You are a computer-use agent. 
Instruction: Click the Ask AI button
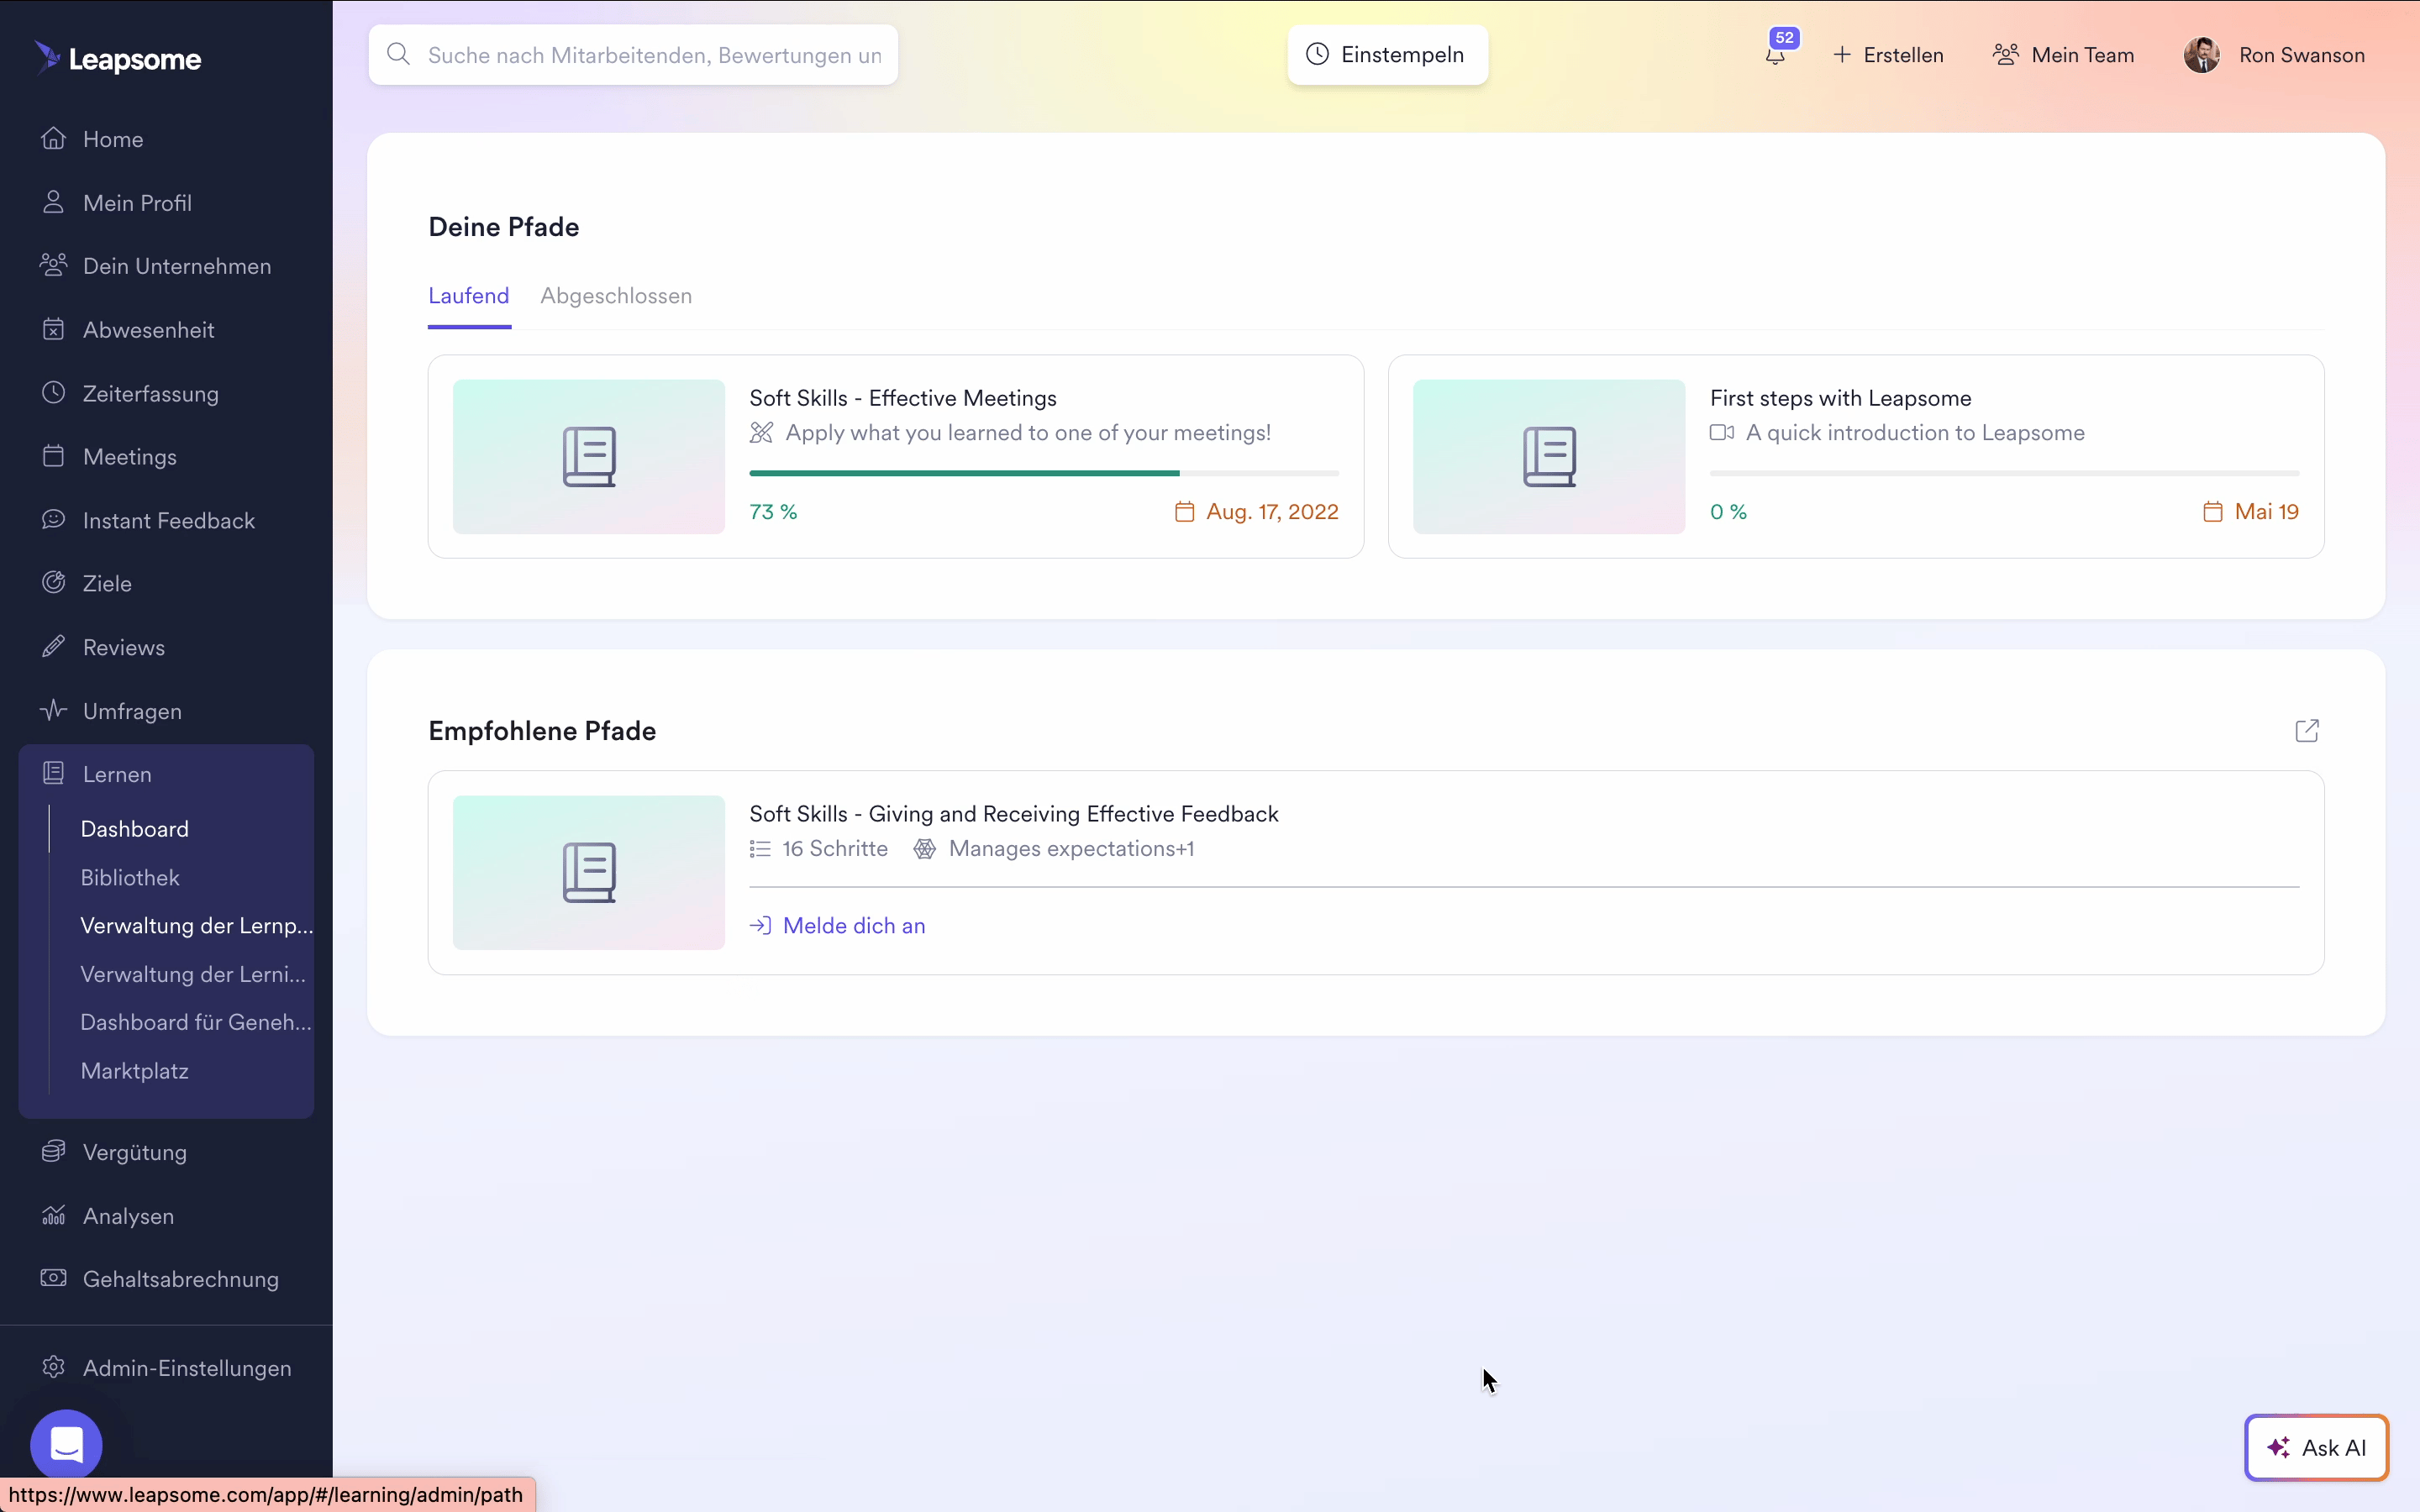click(2316, 1447)
